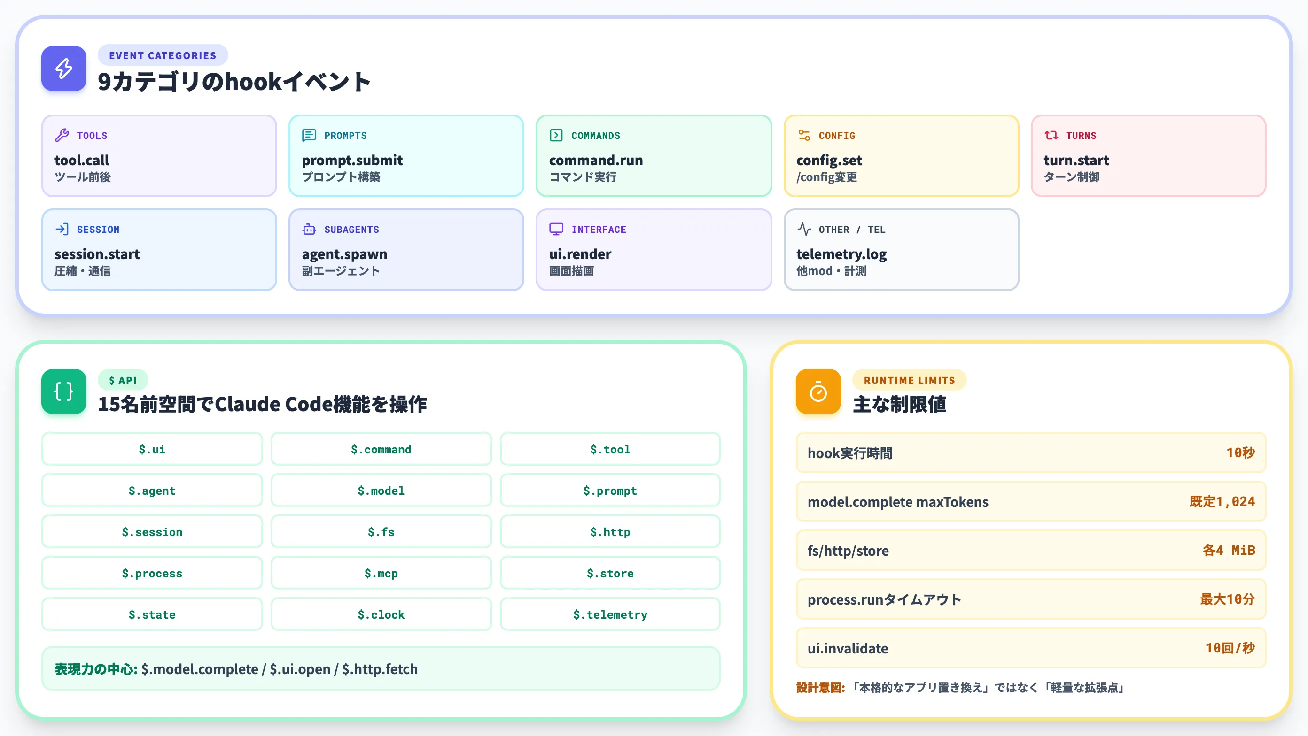Open the $.ui namespace chip

click(x=152, y=449)
